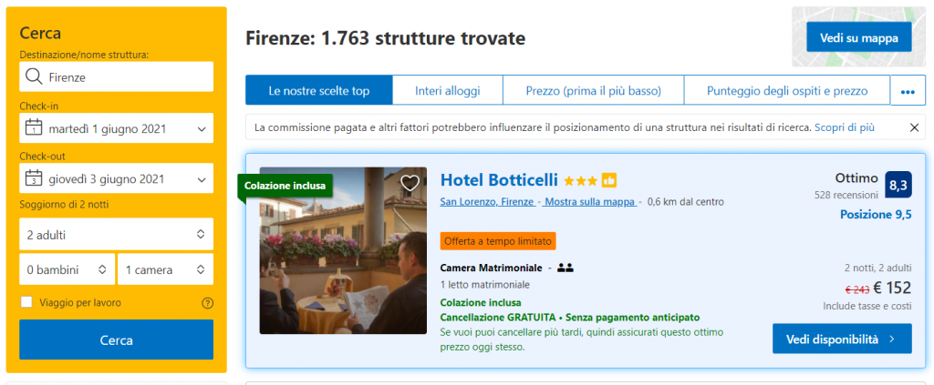934x385 pixels.
Task: Click the yellow thumbs-up preferred partner icon
Action: tap(609, 180)
